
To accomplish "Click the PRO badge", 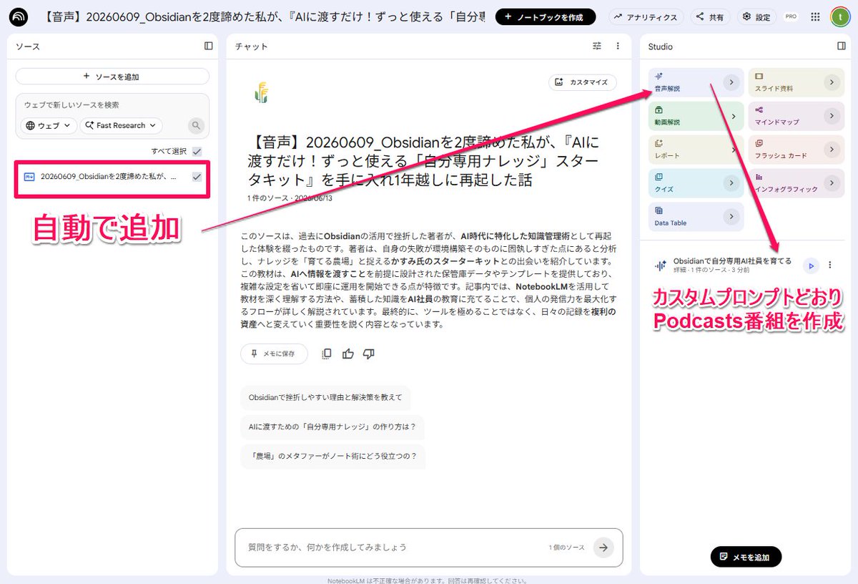I will coord(791,16).
